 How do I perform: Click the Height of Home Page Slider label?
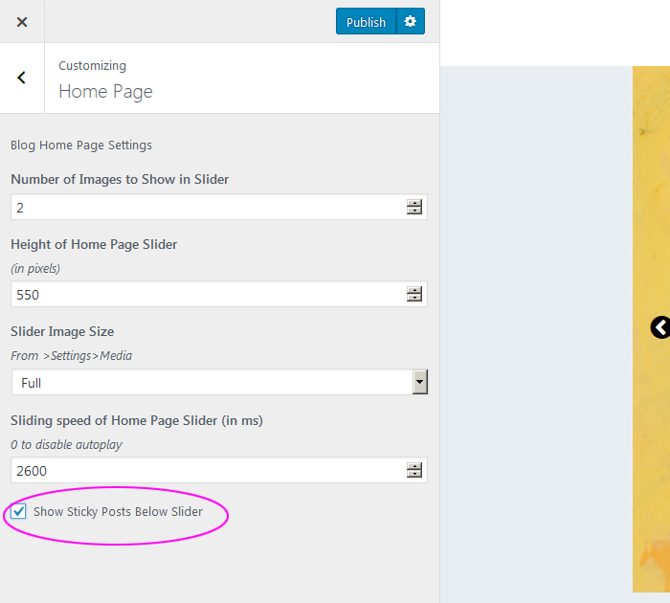94,244
